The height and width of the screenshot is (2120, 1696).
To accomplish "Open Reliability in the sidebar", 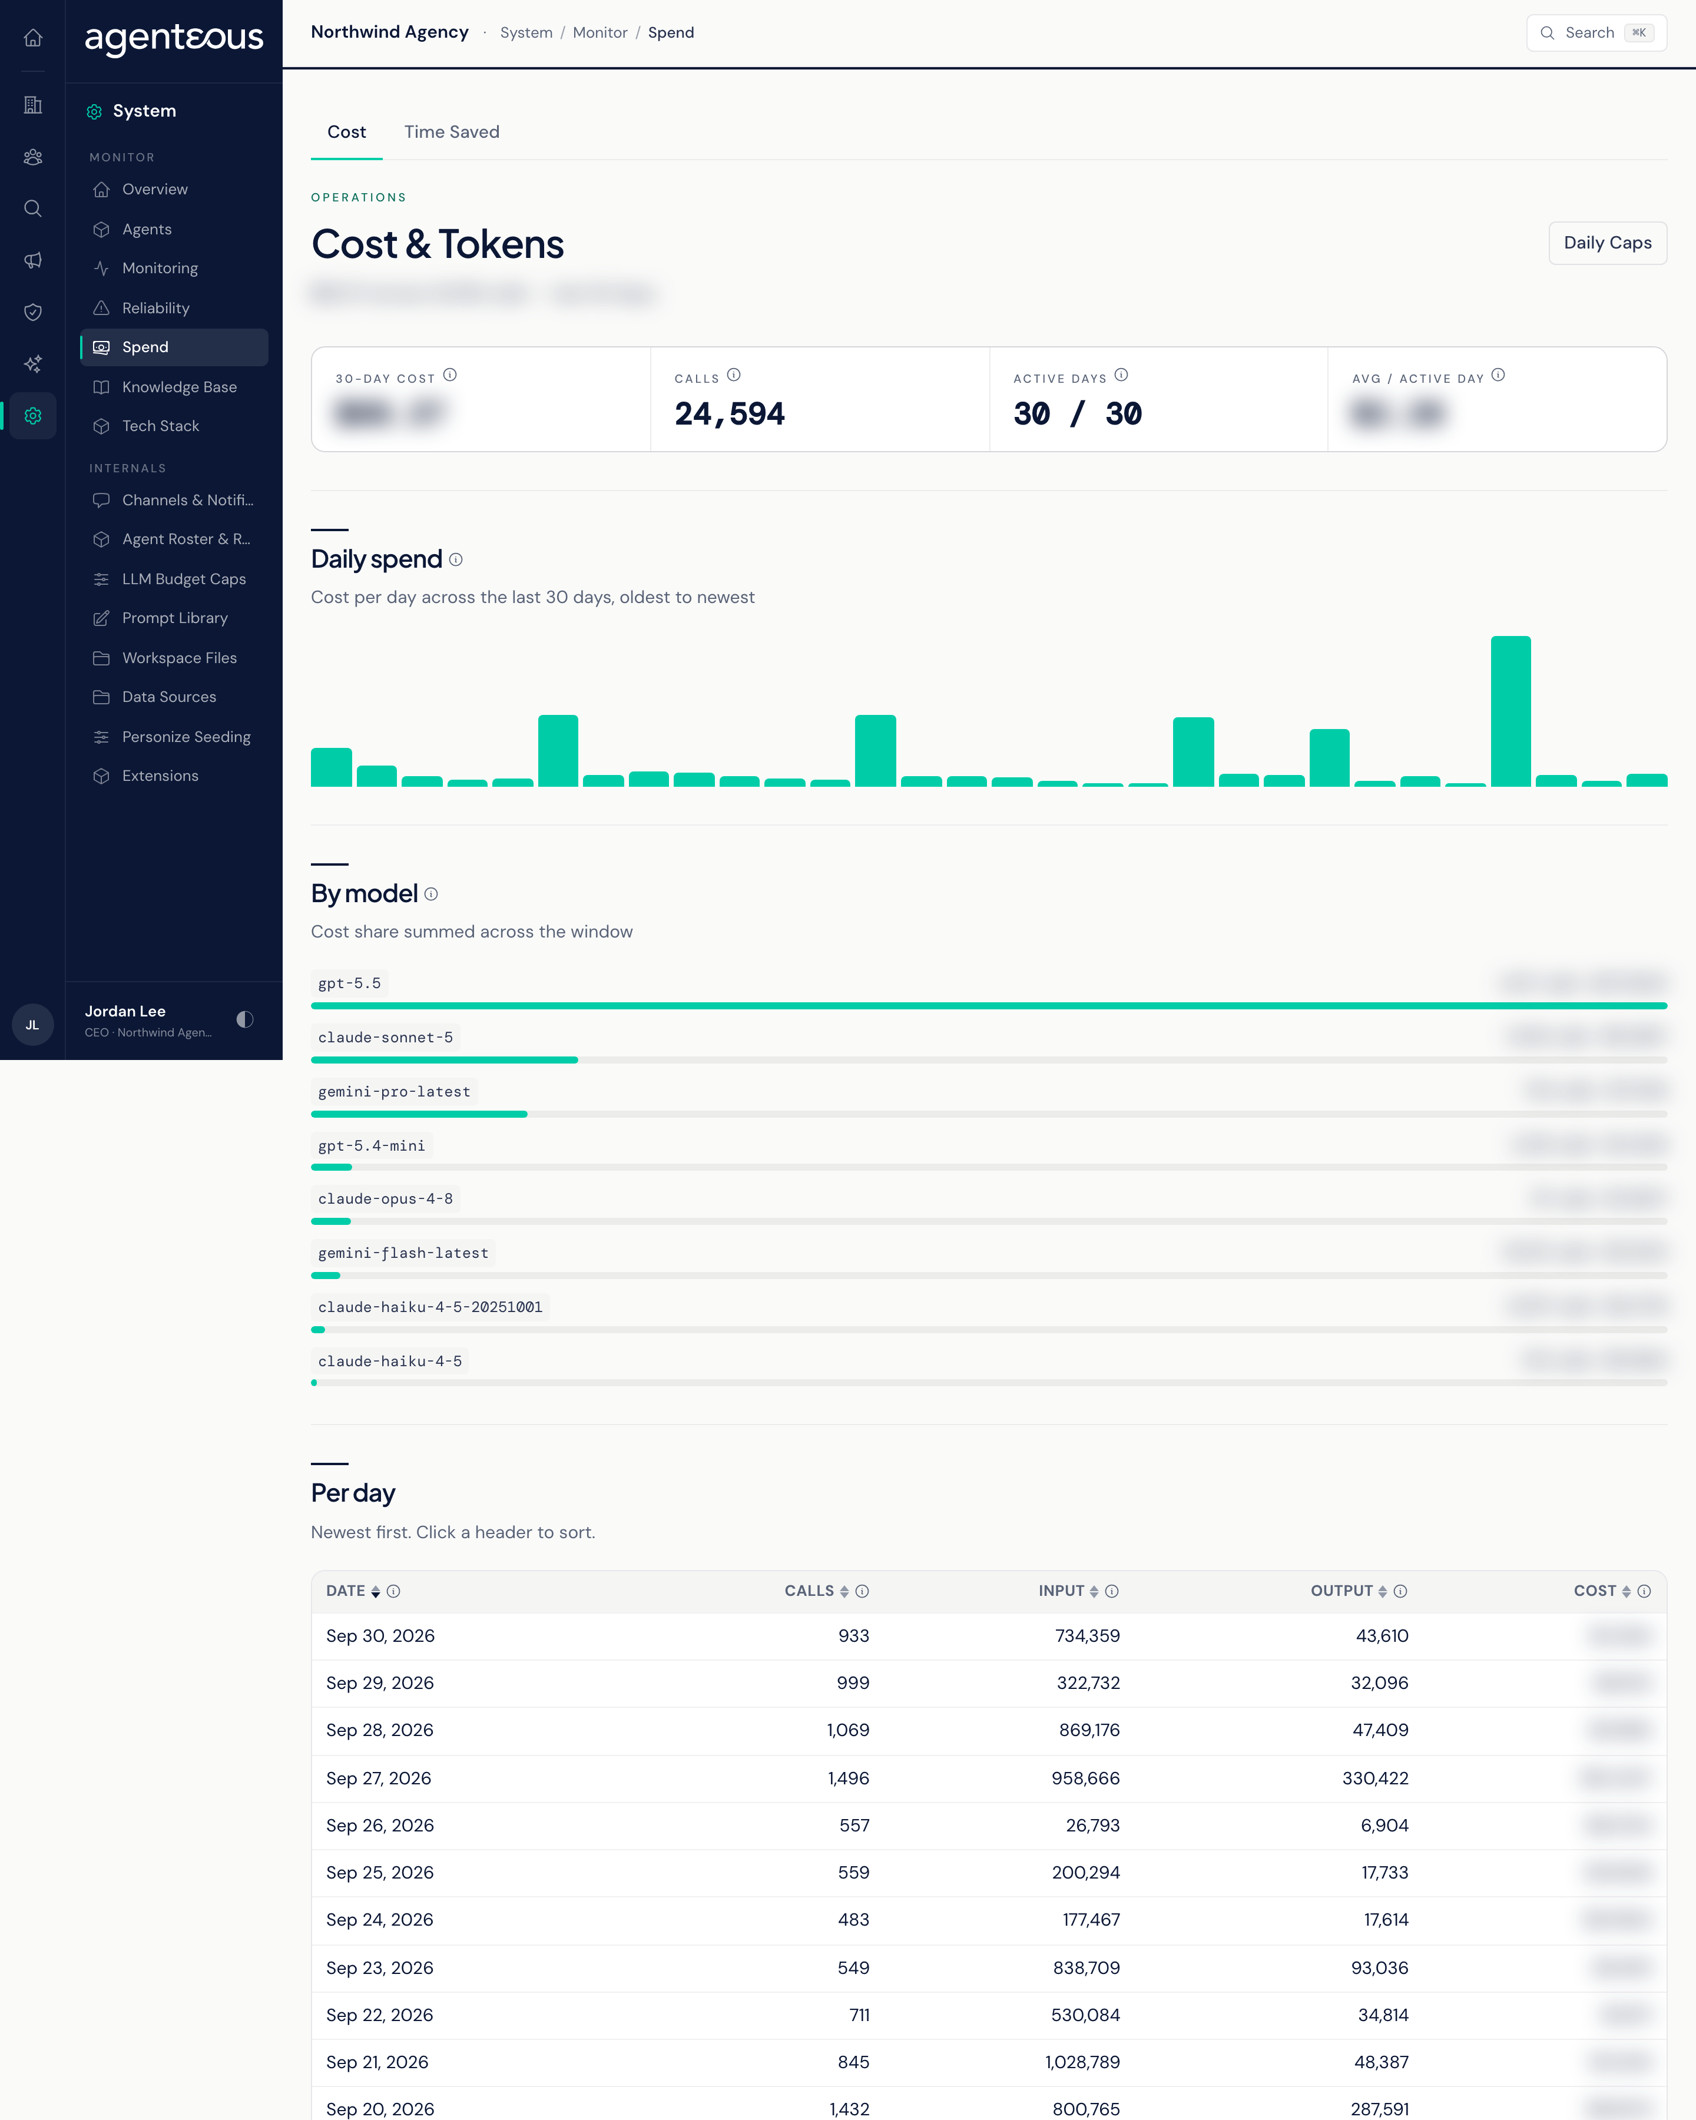I will [x=174, y=308].
